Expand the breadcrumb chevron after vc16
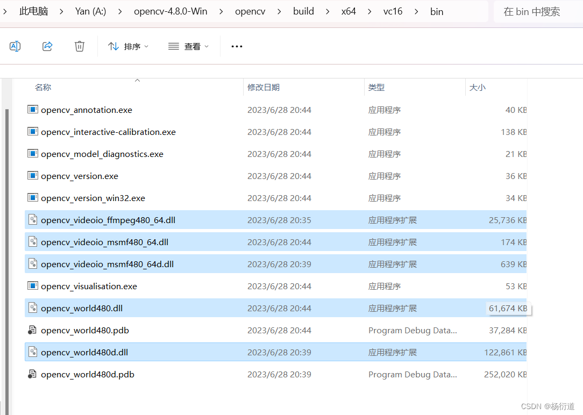 [415, 11]
